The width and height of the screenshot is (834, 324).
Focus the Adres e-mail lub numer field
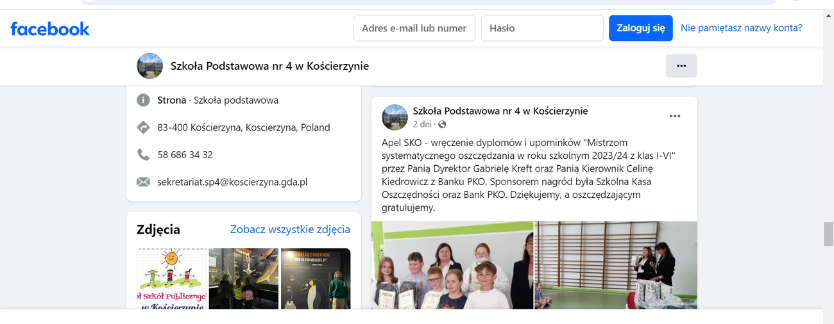point(415,28)
